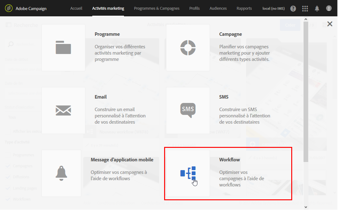Click the Workflow title text
This screenshot has width=338, height=210.
tap(229, 159)
